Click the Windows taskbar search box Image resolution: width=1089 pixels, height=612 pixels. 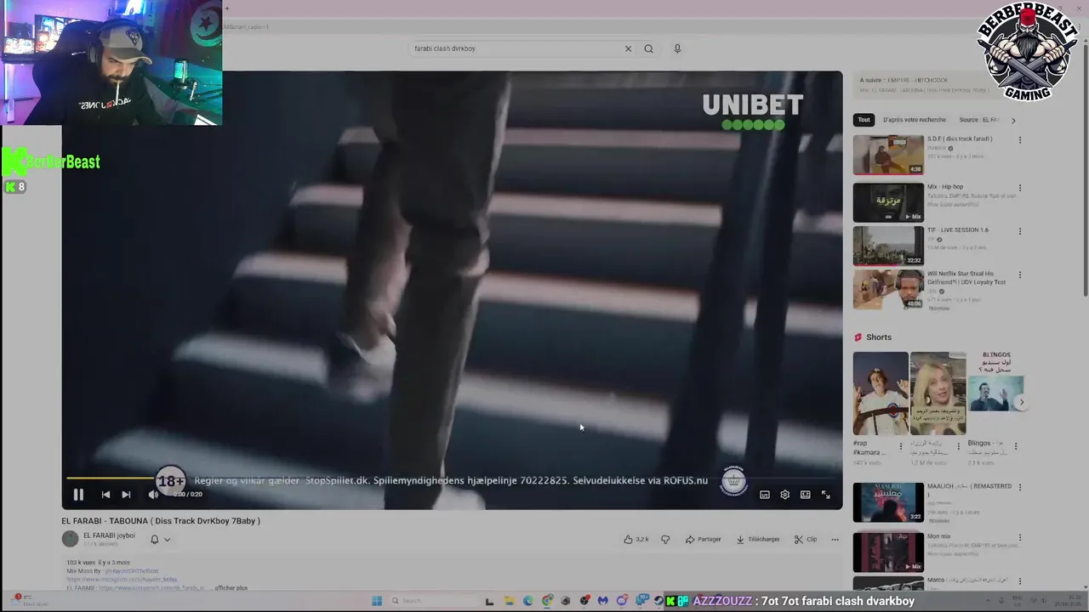click(436, 601)
